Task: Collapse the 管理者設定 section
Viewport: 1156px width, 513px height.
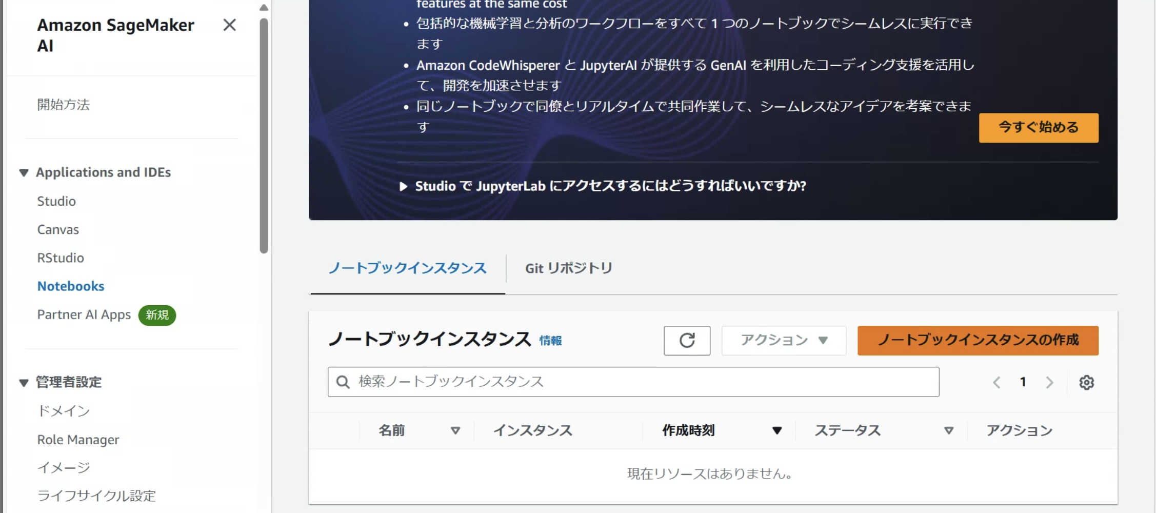Action: [23, 382]
